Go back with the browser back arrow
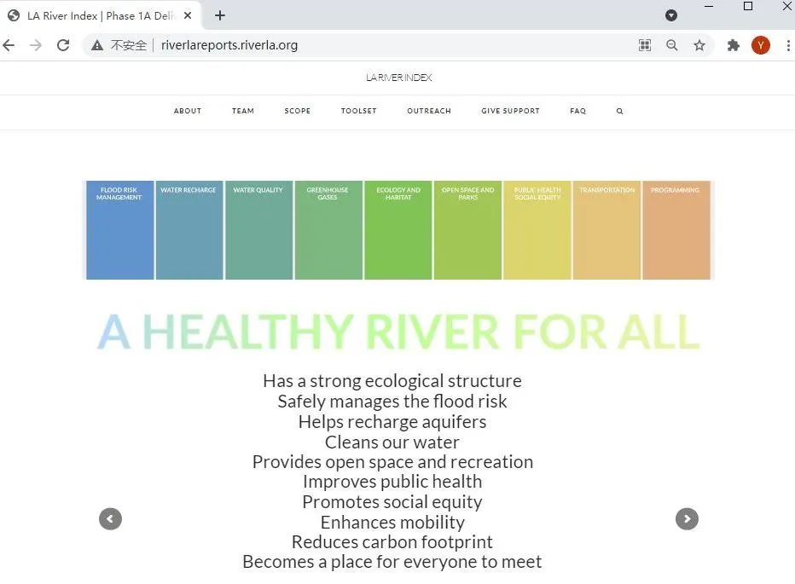 (x=9, y=45)
